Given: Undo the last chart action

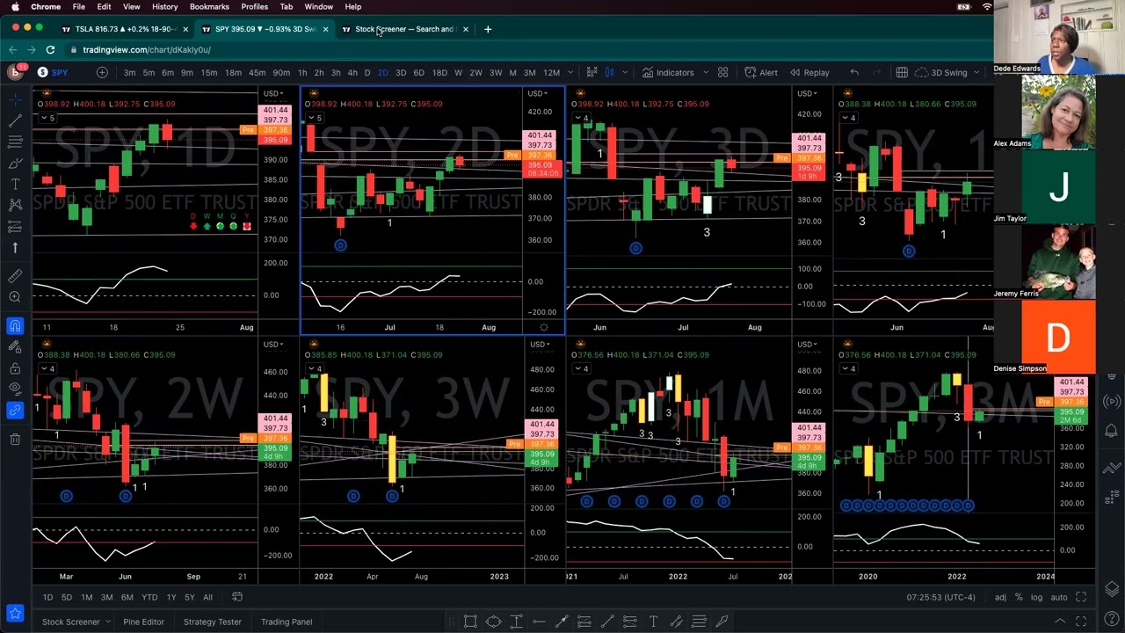Looking at the screenshot, I should [854, 72].
